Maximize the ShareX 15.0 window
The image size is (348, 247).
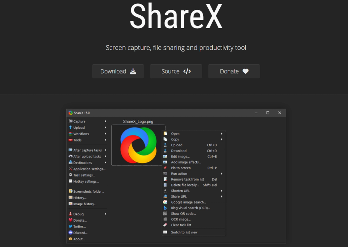pyautogui.click(x=268, y=113)
